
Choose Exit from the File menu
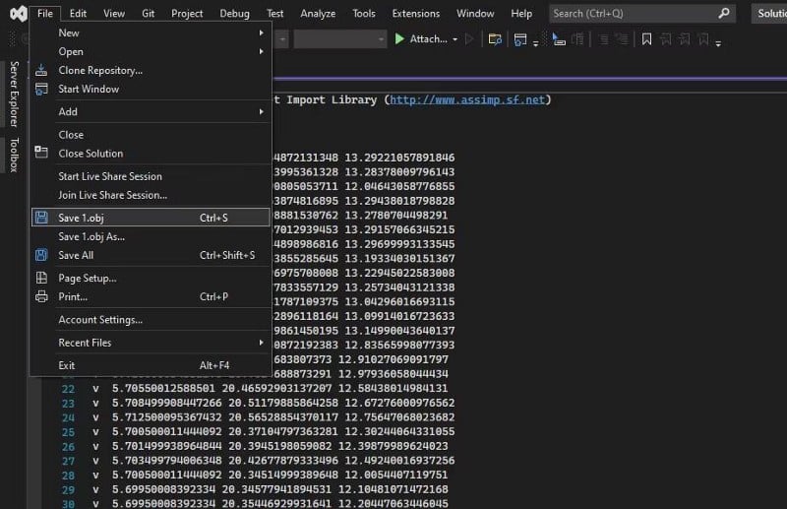pyautogui.click(x=67, y=365)
